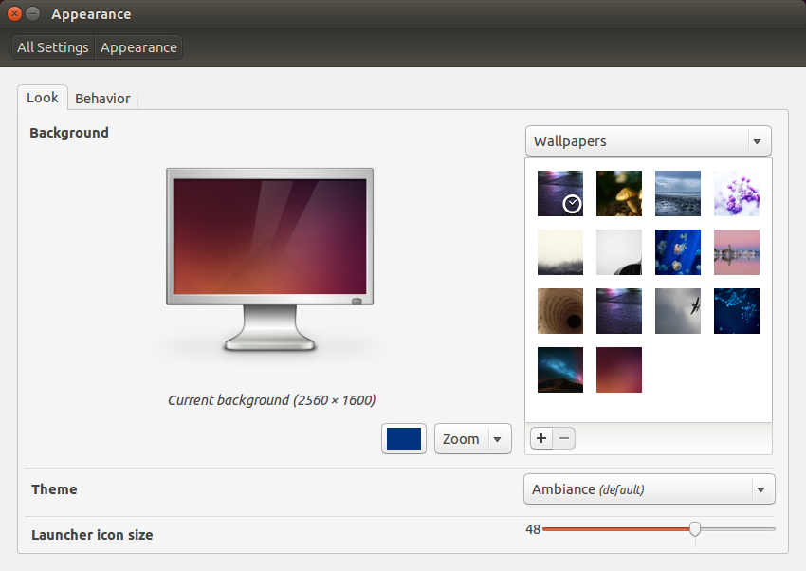This screenshot has width=806, height=571.
Task: Go back to All Settings
Action: tap(53, 47)
